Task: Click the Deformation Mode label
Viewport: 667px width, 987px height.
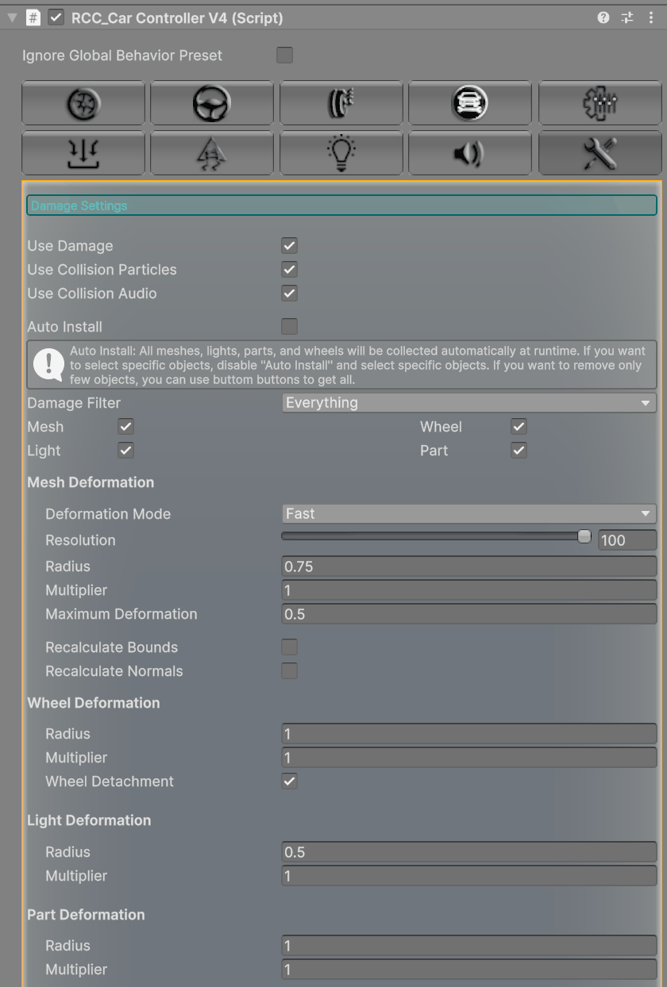Action: pos(108,514)
